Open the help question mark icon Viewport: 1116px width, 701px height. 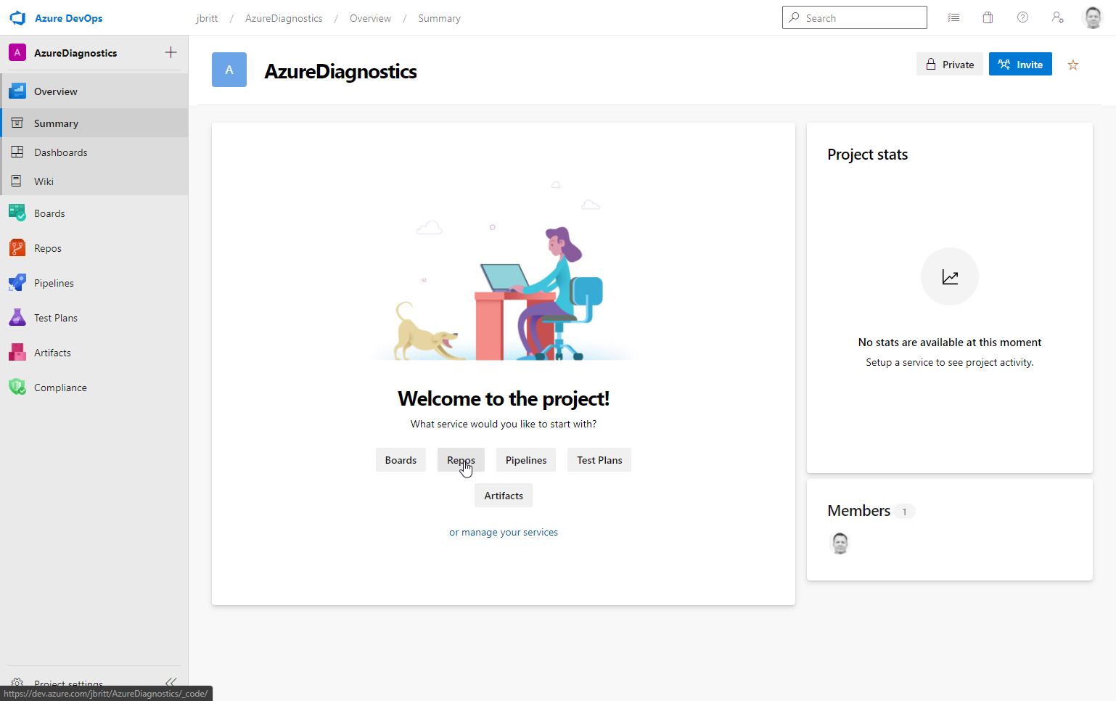(x=1022, y=17)
